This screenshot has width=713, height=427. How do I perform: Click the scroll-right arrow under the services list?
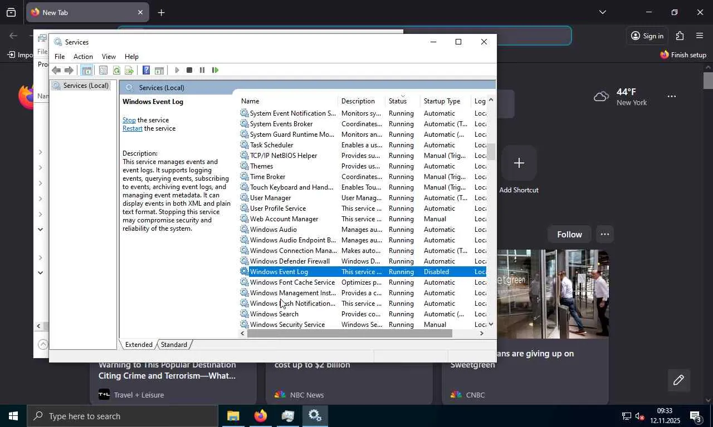coord(482,334)
